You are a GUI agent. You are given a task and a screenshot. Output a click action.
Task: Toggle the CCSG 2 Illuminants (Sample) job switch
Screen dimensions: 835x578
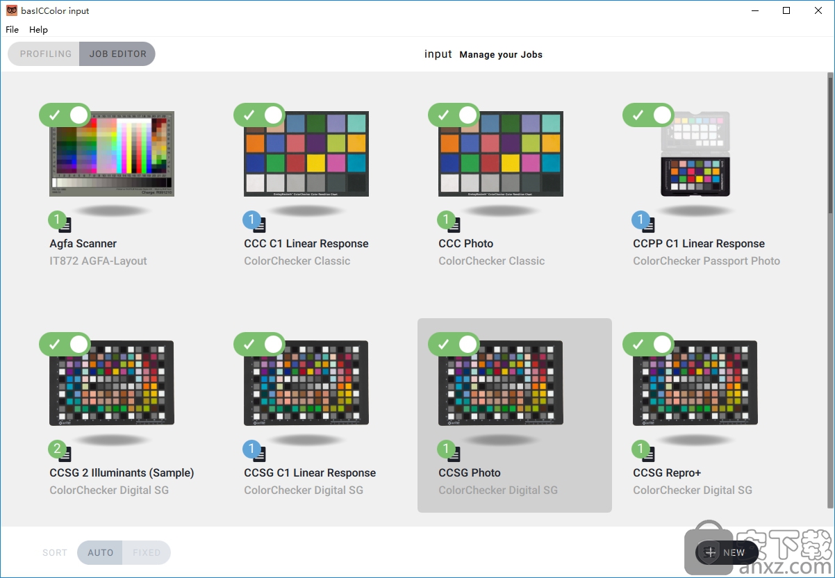[x=65, y=344]
